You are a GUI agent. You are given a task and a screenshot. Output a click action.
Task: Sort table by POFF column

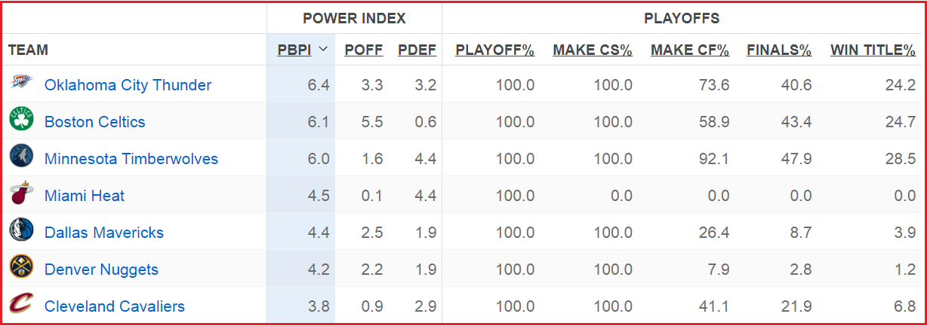click(364, 50)
